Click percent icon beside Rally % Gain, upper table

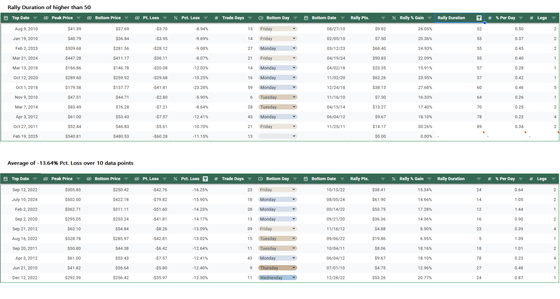(x=394, y=18)
